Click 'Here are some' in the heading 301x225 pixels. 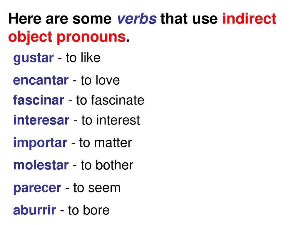(x=60, y=18)
